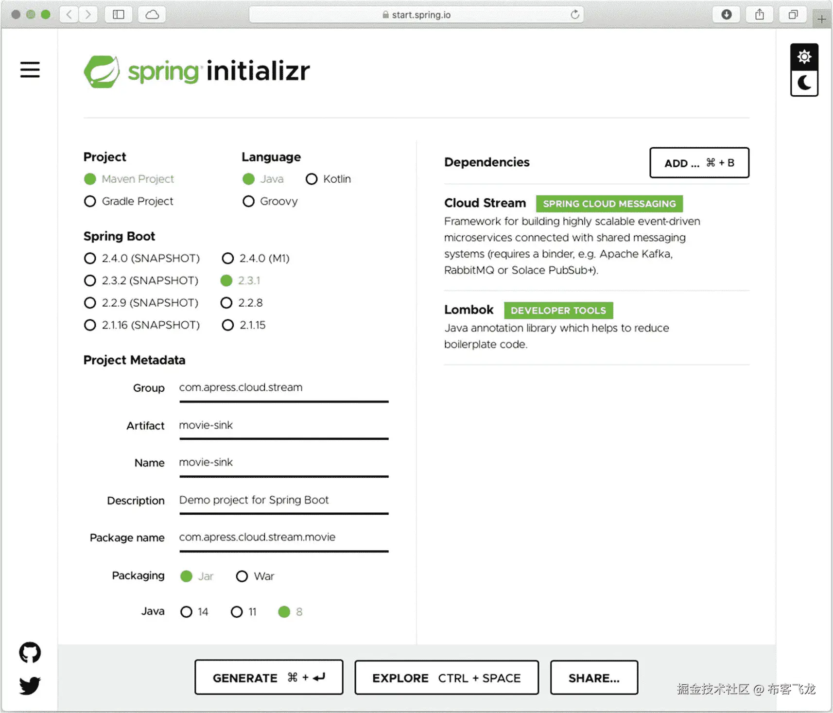Open the hamburger menu
Viewport: 833px width, 713px height.
30,70
